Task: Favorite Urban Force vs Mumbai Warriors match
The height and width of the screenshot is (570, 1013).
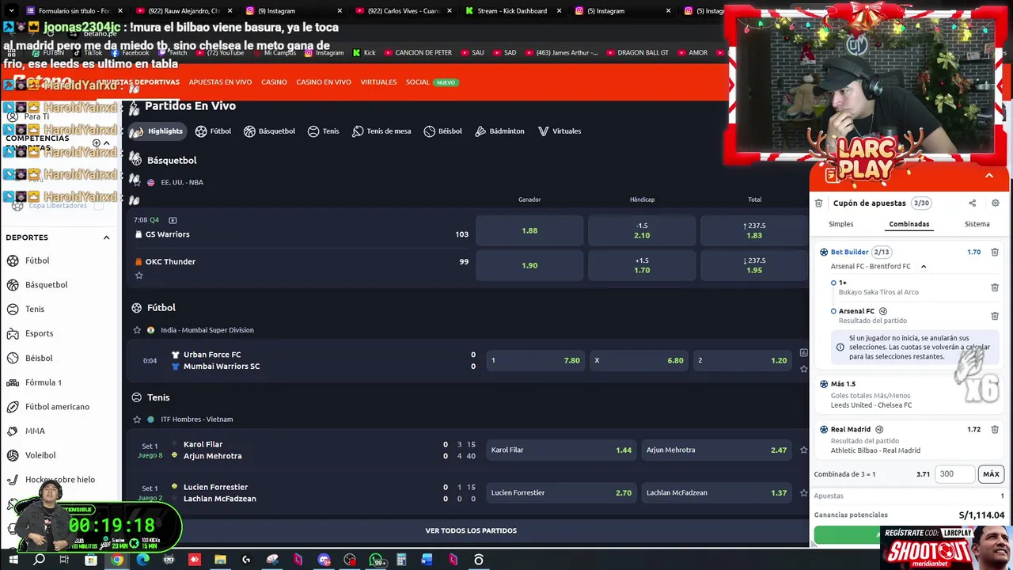Action: coord(803,369)
